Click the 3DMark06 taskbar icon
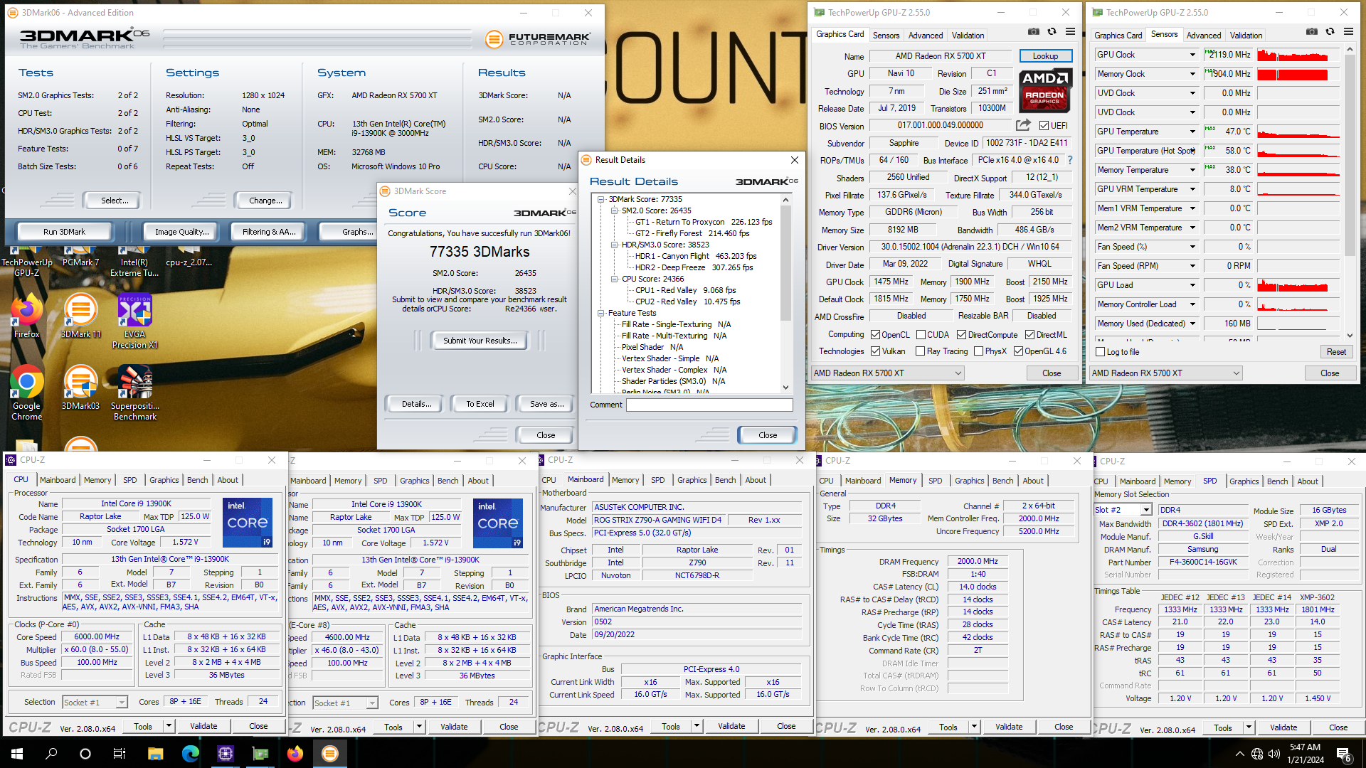Viewport: 1366px width, 768px height. tap(330, 754)
